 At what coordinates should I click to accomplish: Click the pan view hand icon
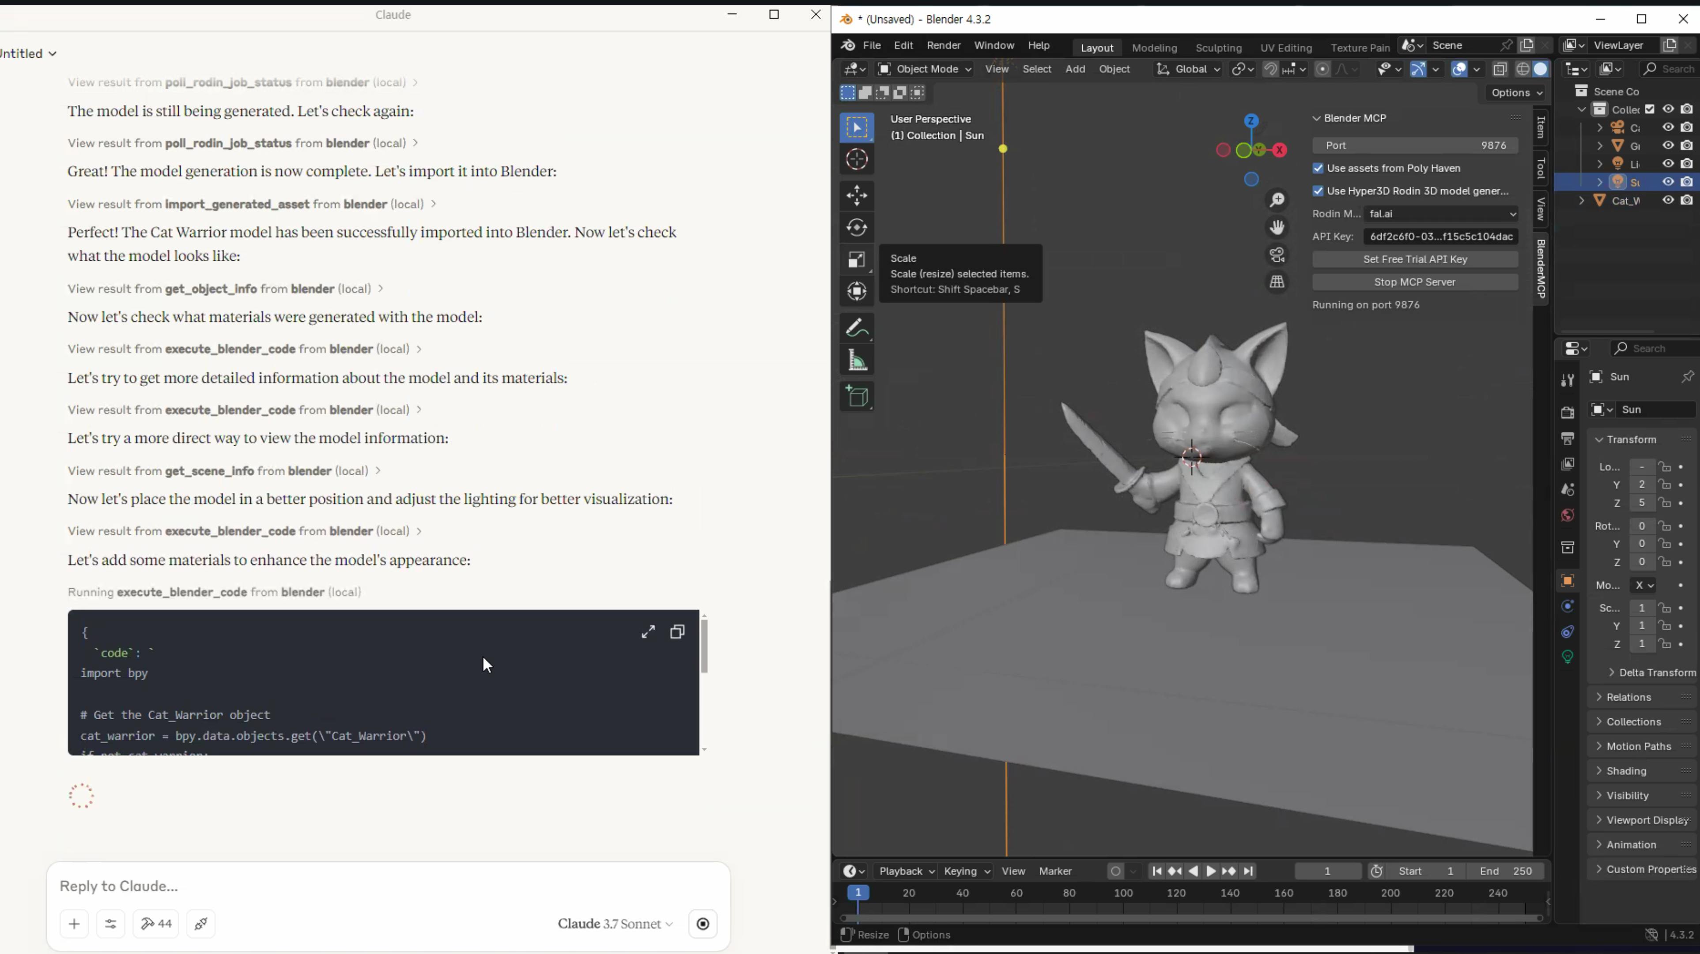[1277, 227]
